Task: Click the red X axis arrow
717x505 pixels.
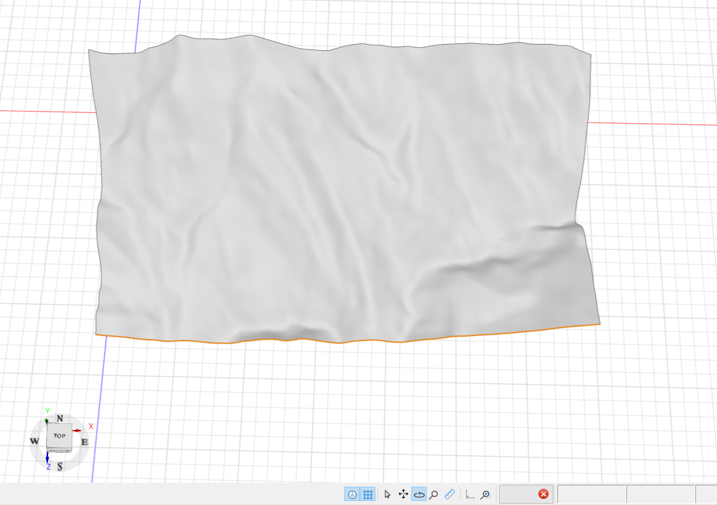Action: [x=78, y=430]
